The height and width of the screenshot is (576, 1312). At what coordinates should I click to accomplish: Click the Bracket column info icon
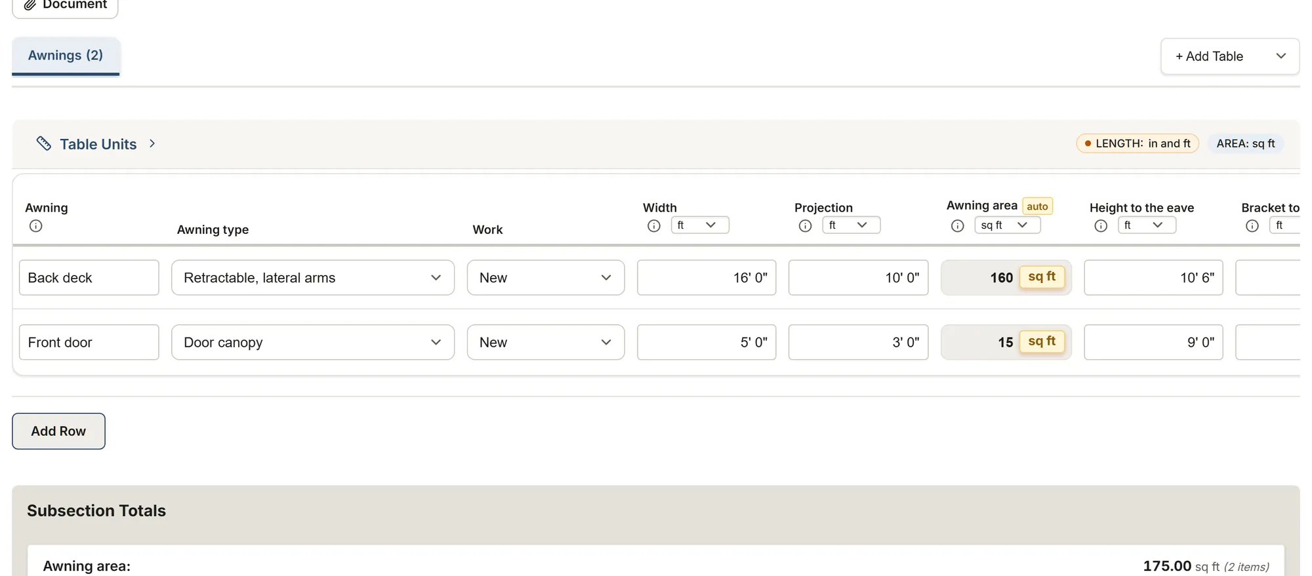coord(1252,226)
